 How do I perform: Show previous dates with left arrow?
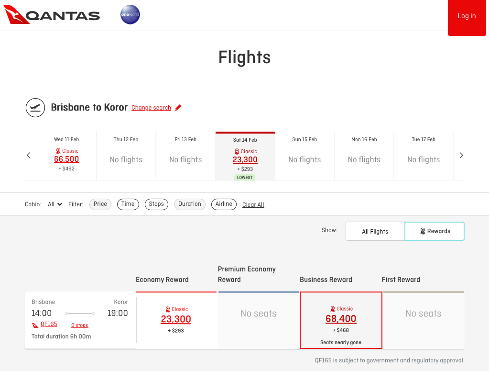tap(29, 155)
